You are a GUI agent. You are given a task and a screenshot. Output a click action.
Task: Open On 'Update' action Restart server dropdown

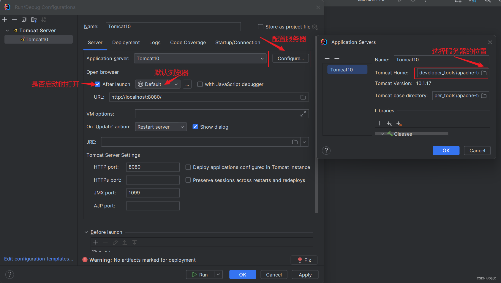click(161, 127)
